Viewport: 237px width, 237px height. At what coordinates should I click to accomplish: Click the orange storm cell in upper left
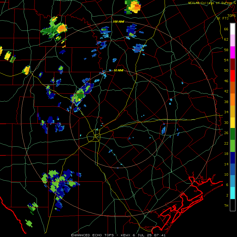click(x=62, y=28)
